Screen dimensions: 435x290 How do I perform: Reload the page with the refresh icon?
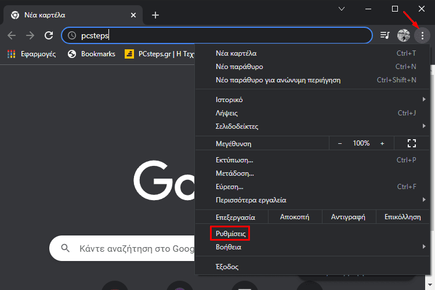click(49, 35)
